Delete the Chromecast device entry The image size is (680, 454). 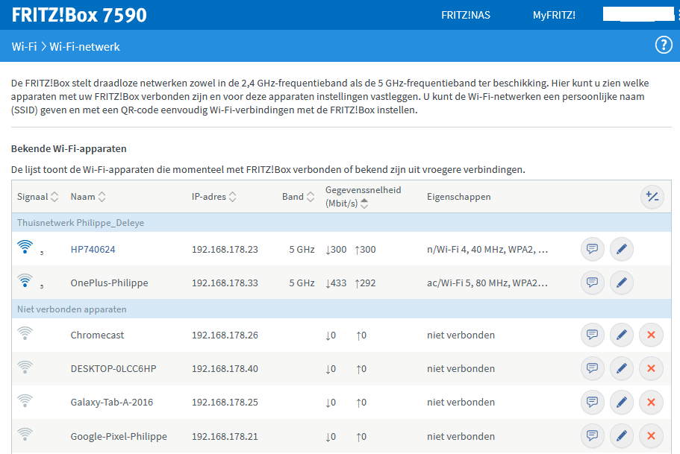pyautogui.click(x=651, y=335)
